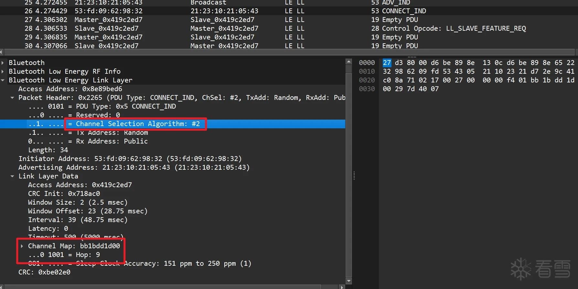
Task: Select the Access Address 0x8e89bed6 field
Action: coord(173,89)
